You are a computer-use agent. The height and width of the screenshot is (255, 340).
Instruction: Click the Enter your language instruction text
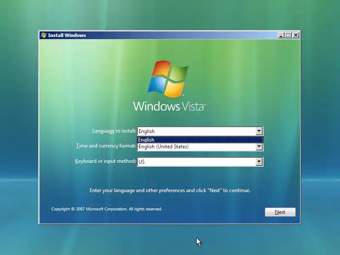click(170, 190)
